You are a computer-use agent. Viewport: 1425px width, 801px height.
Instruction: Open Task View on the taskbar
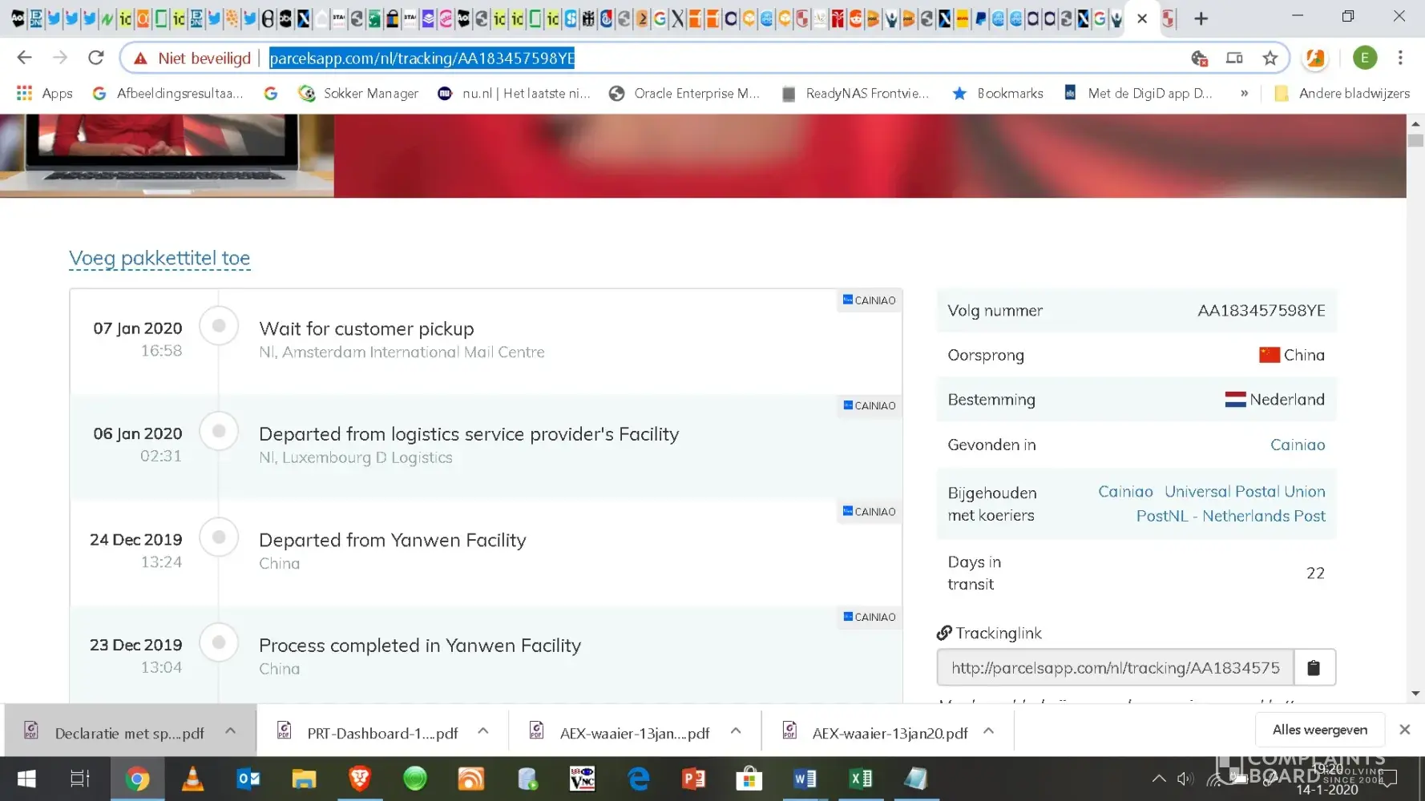(x=80, y=779)
